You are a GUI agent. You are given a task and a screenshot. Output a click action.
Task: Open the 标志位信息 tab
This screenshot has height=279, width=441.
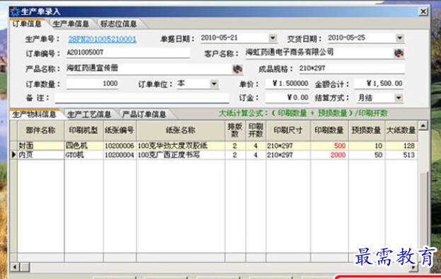[x=119, y=24]
